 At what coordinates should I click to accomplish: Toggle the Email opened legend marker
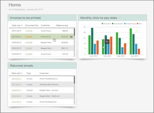pyautogui.click(x=113, y=24)
